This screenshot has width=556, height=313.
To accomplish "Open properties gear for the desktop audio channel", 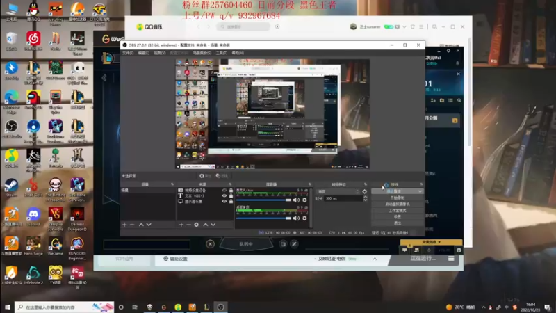I will tap(304, 218).
